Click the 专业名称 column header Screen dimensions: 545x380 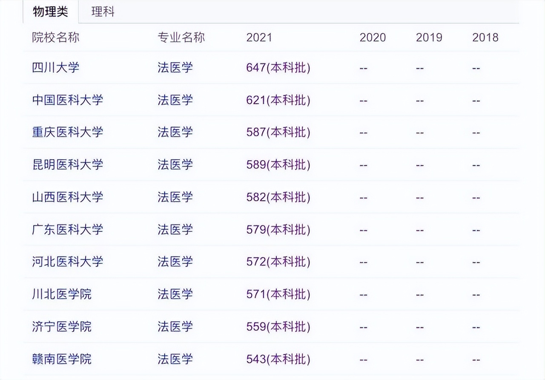181,37
